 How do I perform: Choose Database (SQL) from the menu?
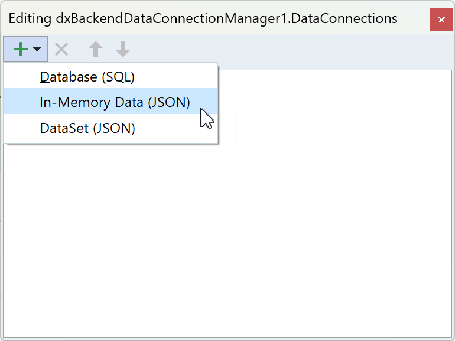point(110,77)
